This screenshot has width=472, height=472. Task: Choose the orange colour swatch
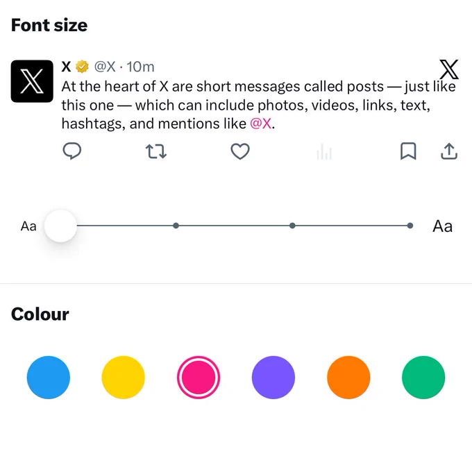coord(348,377)
